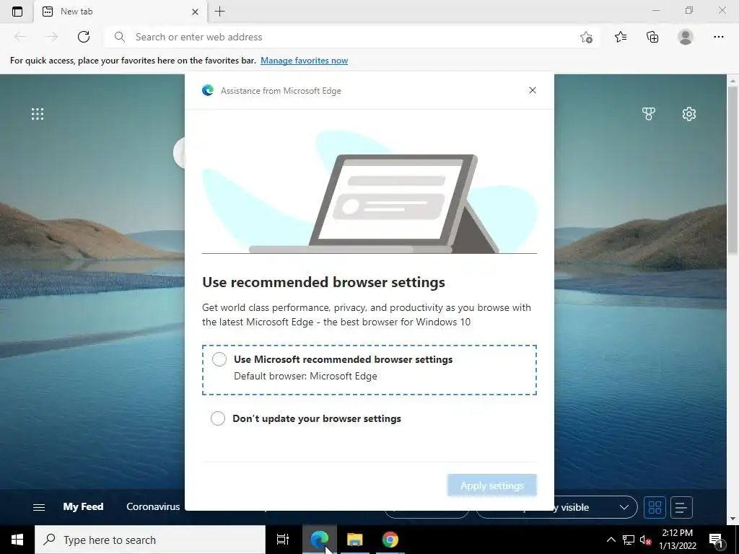Screen dimensions: 739x554
Task: Open the vertical tabs actions menu icon
Action: (17, 12)
